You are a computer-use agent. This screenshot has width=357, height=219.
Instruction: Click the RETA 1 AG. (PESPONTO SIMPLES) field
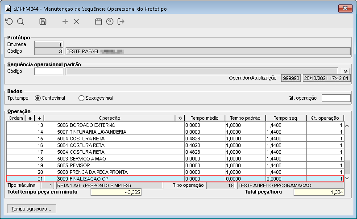click(x=109, y=185)
